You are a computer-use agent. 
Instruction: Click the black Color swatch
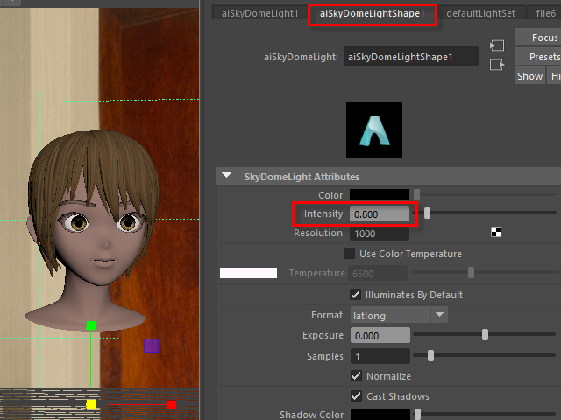coord(380,194)
